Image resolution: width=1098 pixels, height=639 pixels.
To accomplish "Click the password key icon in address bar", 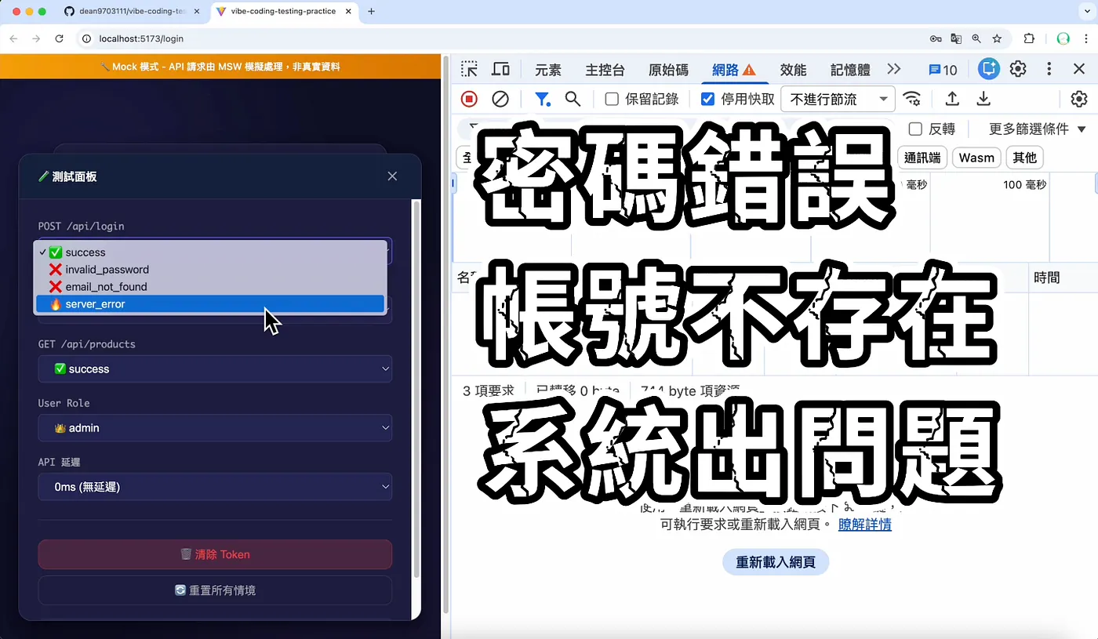I will (936, 38).
